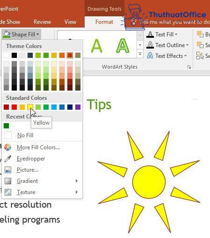The image size is (210, 238).
Task: Pick the Green standard color swatch
Action: click(46, 107)
